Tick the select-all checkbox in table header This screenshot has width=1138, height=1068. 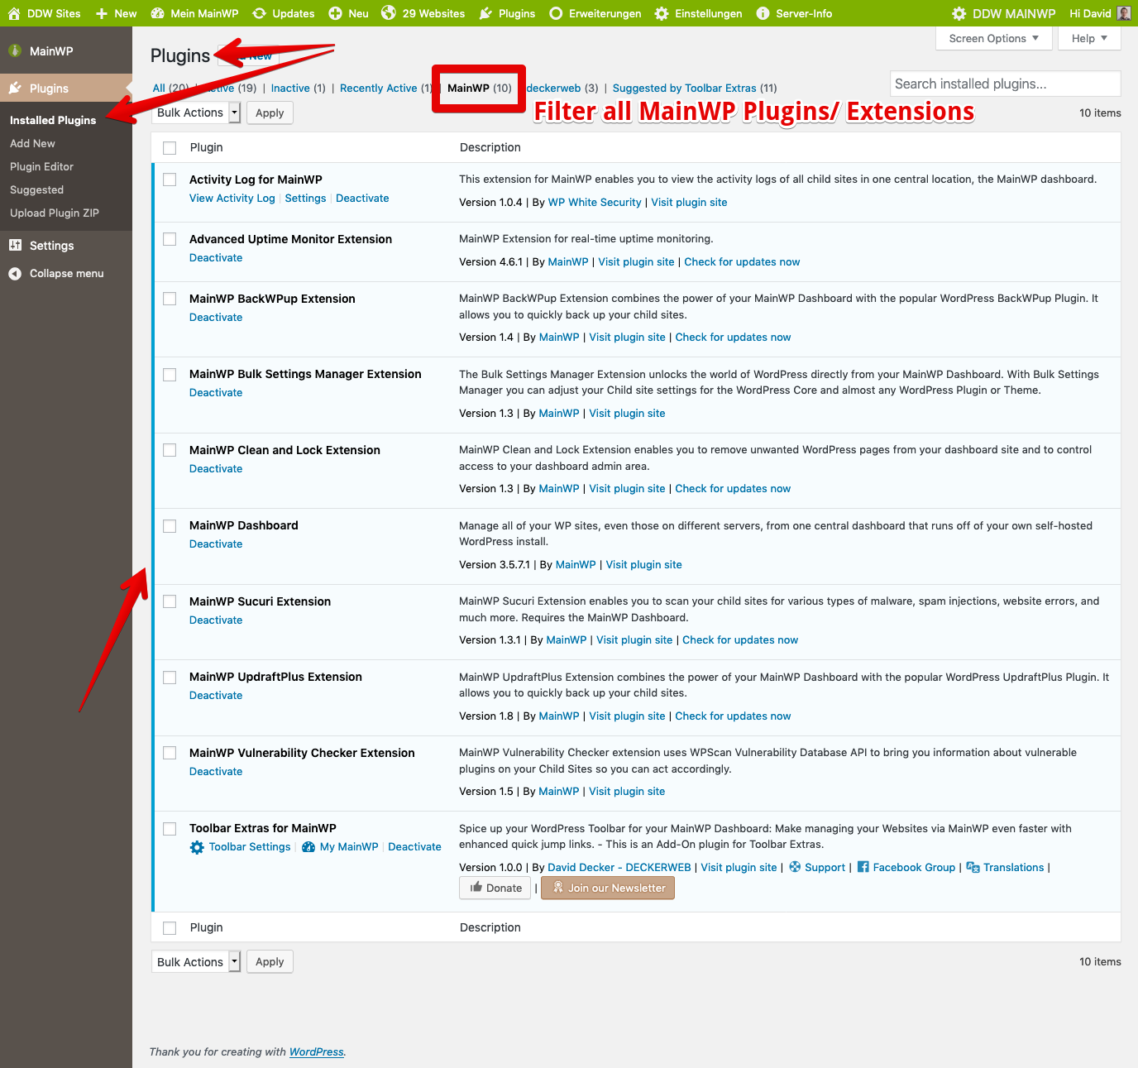pyautogui.click(x=170, y=148)
